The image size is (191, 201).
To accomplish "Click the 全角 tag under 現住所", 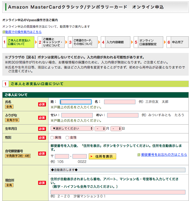I will pyautogui.click(x=9, y=185).
